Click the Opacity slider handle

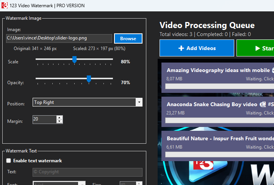[x=89, y=79]
